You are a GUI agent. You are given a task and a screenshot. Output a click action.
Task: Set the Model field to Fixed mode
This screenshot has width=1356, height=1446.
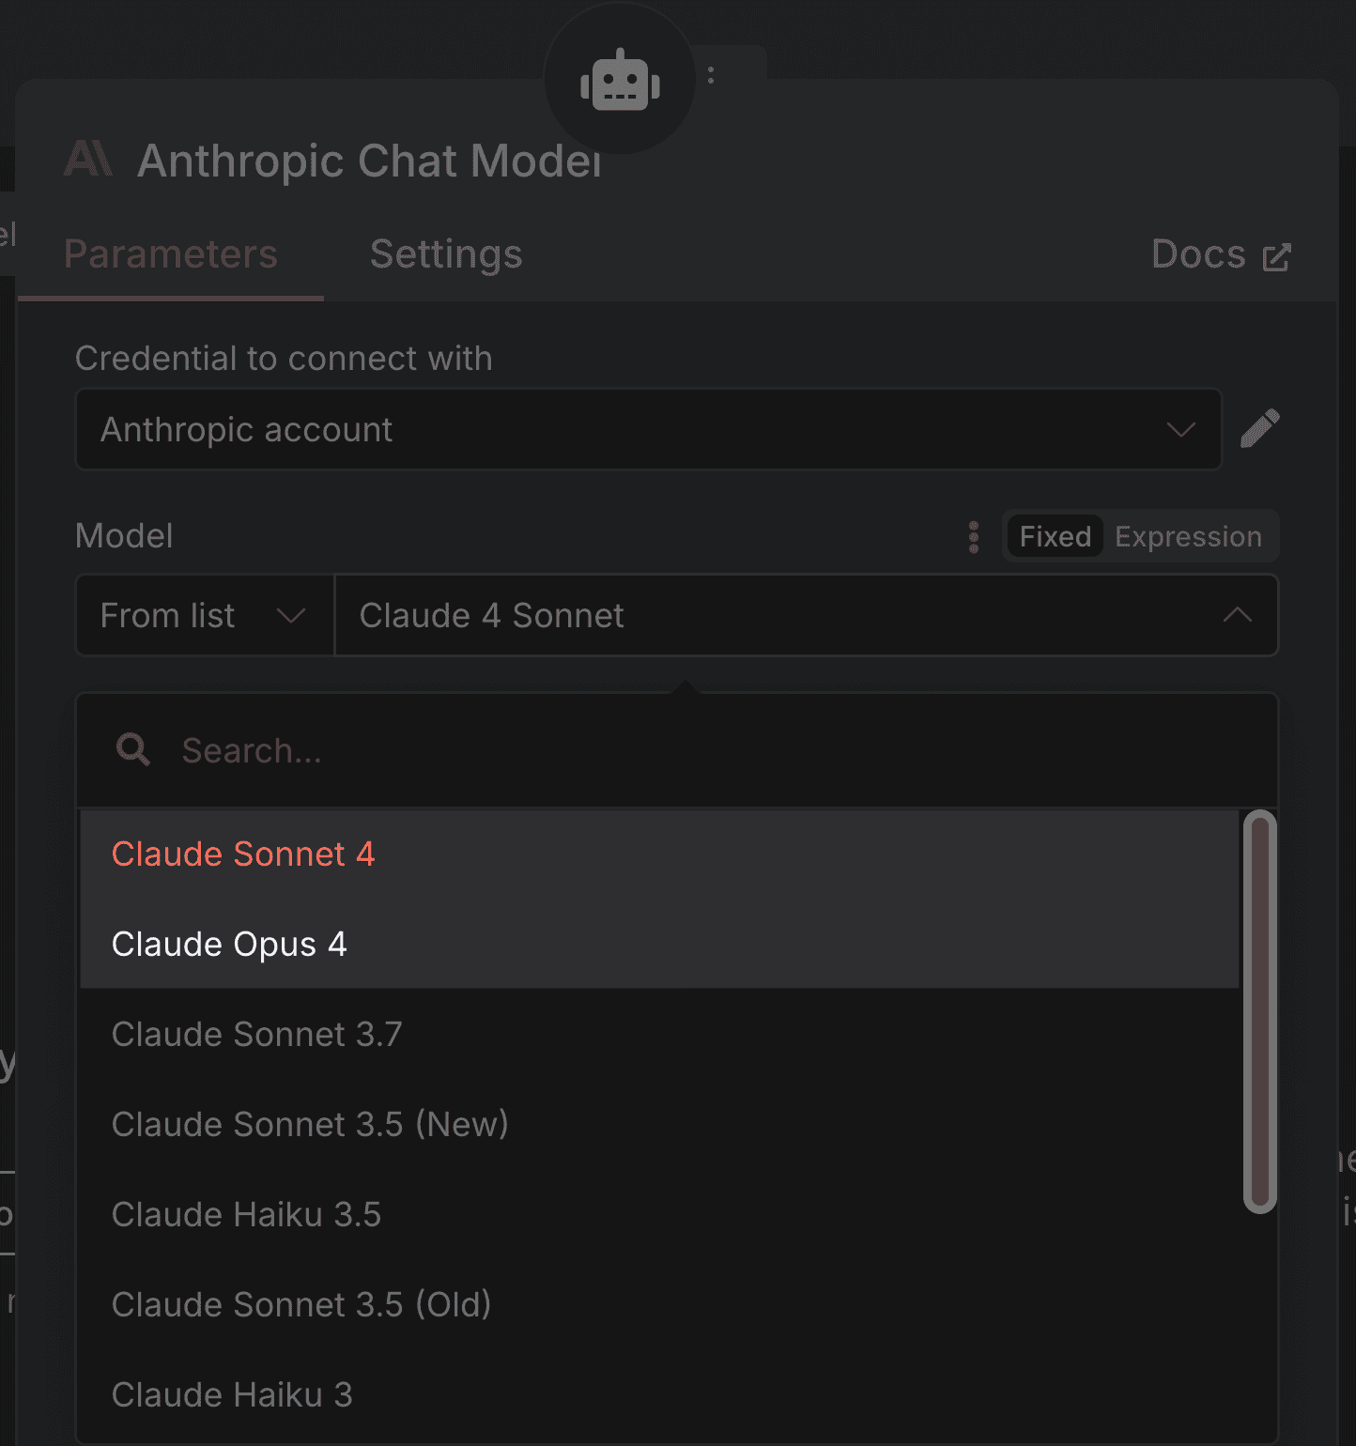click(x=1054, y=536)
